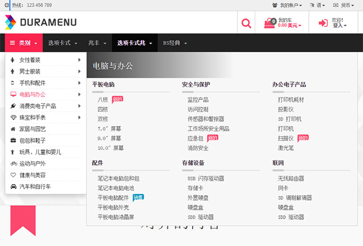Click the magnifier search icon
363x246 pixels.
point(246,23)
